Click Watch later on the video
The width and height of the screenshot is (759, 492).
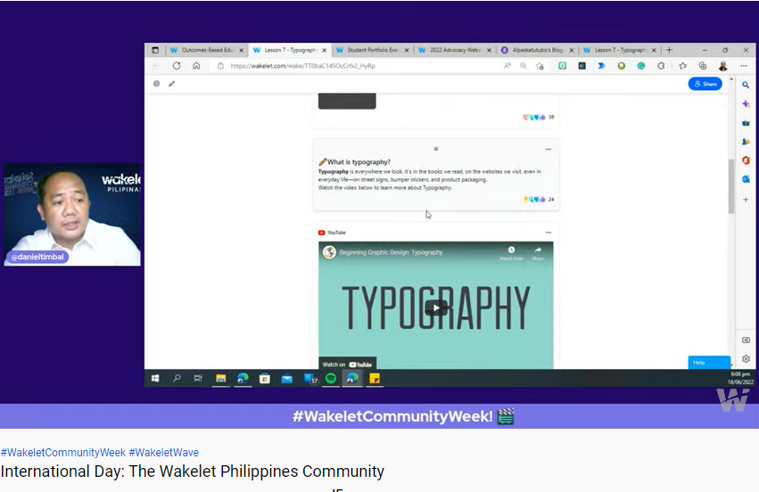coord(511,252)
